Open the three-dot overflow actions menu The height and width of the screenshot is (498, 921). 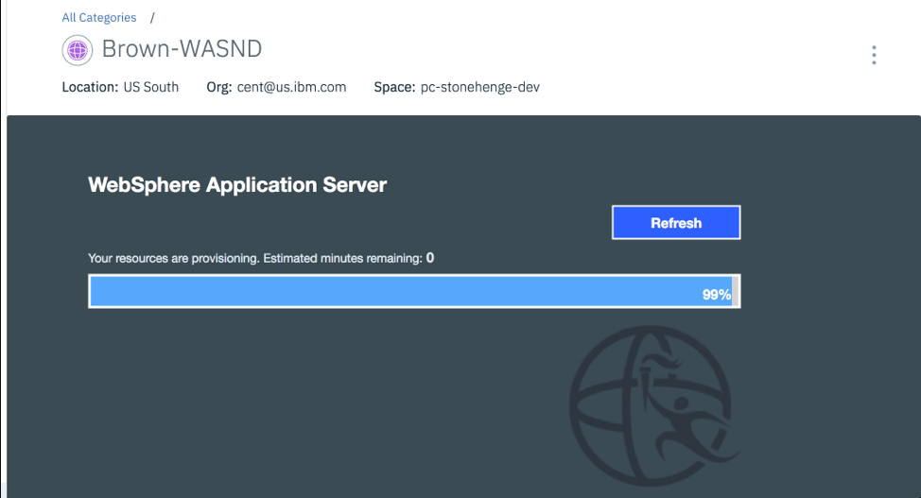(x=874, y=56)
